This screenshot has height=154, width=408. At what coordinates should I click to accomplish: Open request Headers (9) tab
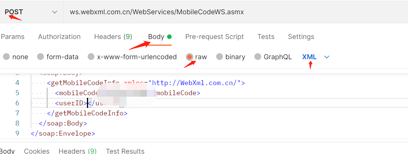pyautogui.click(x=113, y=37)
